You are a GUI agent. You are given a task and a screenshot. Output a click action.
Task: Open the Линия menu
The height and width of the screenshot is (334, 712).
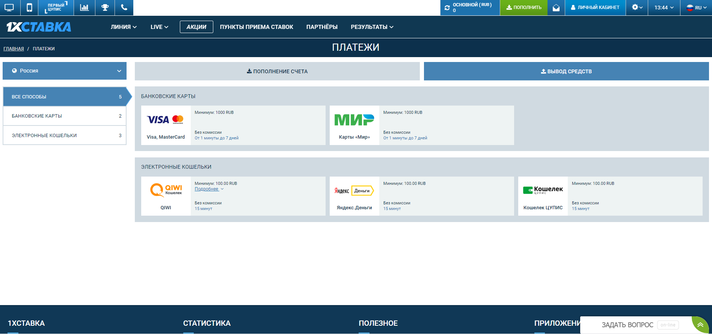click(x=124, y=27)
